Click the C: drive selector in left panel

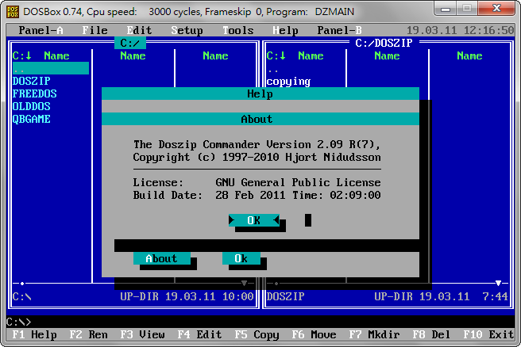pos(22,55)
